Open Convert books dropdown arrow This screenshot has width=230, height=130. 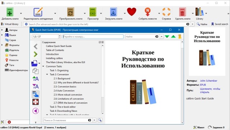pos(85,13)
